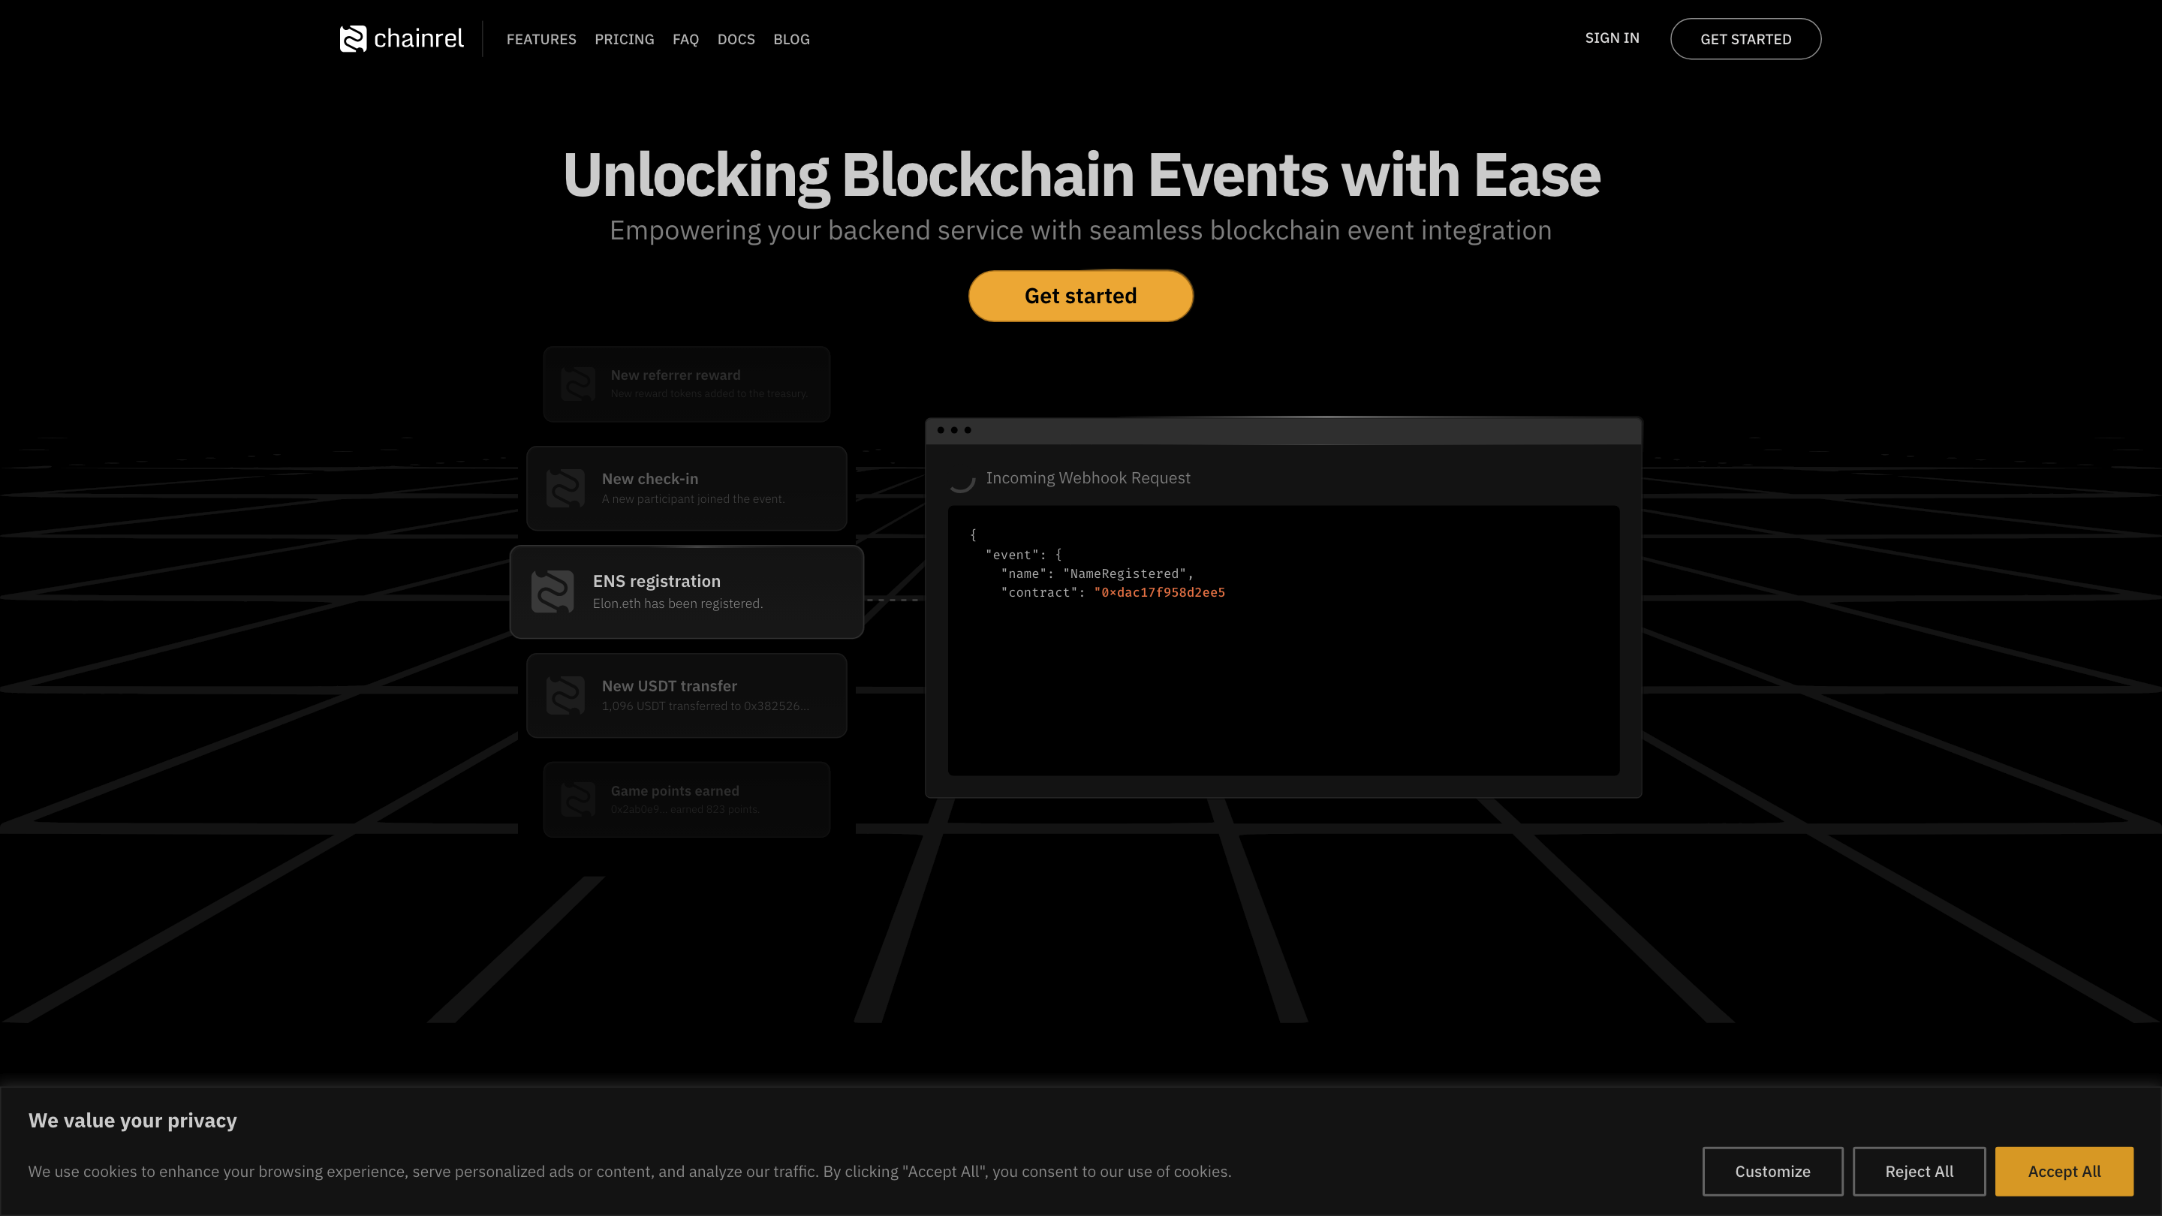Customize cookie preferences

pyautogui.click(x=1772, y=1171)
